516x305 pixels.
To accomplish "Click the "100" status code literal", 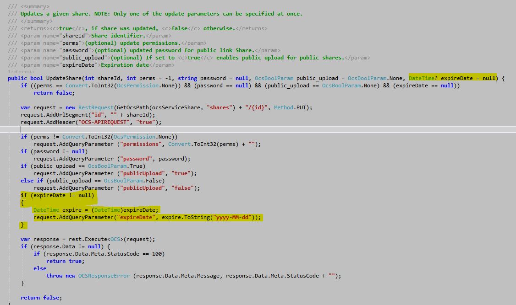I will [x=157, y=254].
